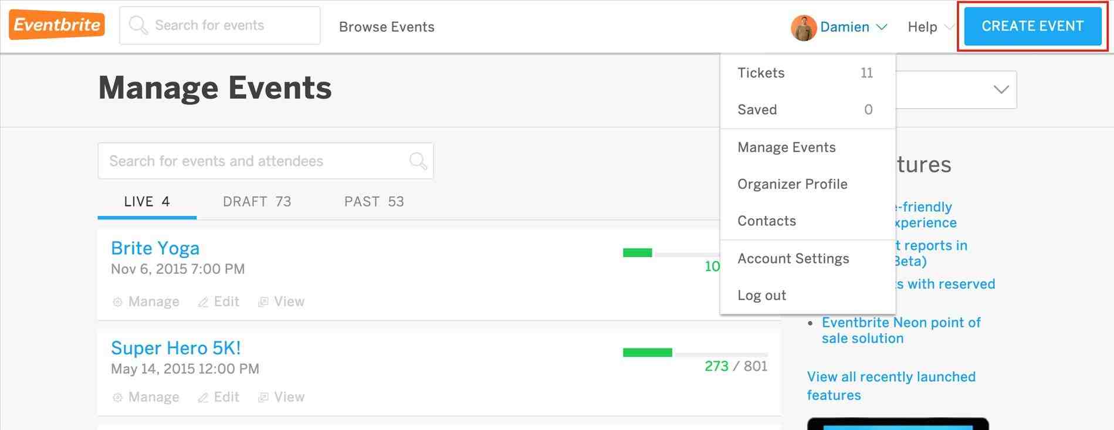Click the Edit pencil icon under Super Hero 5K!

(x=203, y=398)
